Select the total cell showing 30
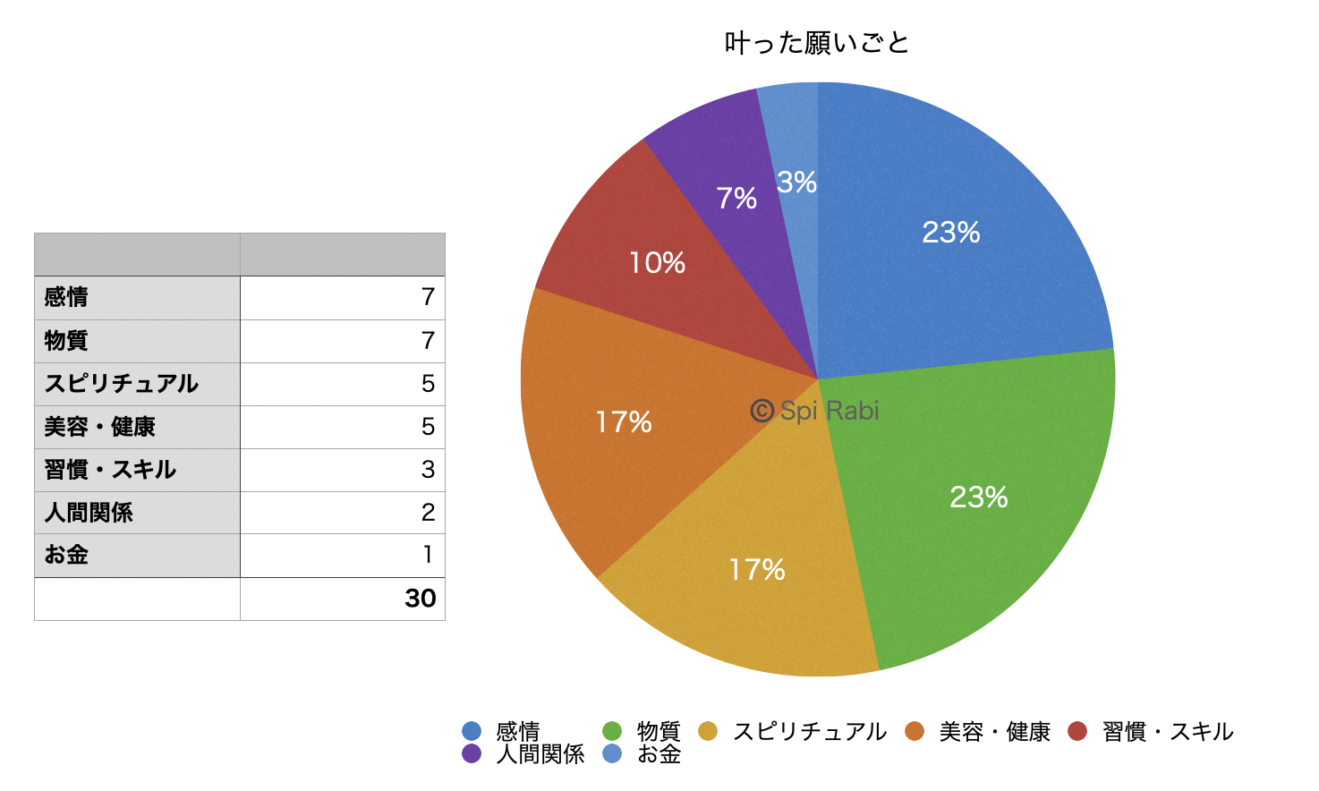 [343, 599]
